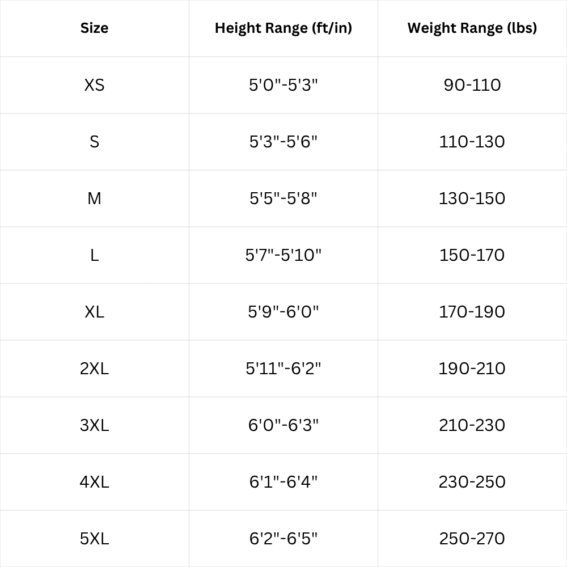Select the XS size cell

coord(94,85)
